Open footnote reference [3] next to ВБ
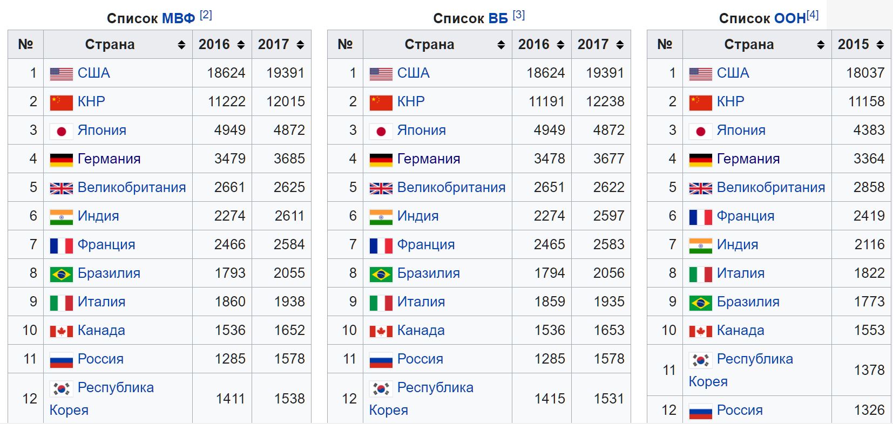 (x=518, y=15)
